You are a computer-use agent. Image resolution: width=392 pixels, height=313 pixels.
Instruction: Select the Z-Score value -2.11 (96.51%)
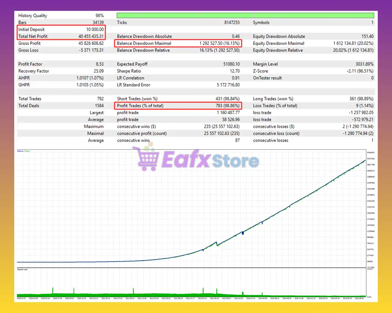360,71
